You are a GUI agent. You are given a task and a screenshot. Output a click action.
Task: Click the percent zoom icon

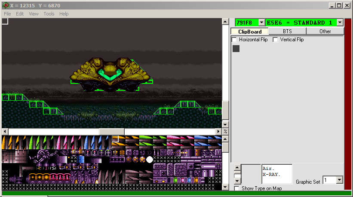[226, 131]
